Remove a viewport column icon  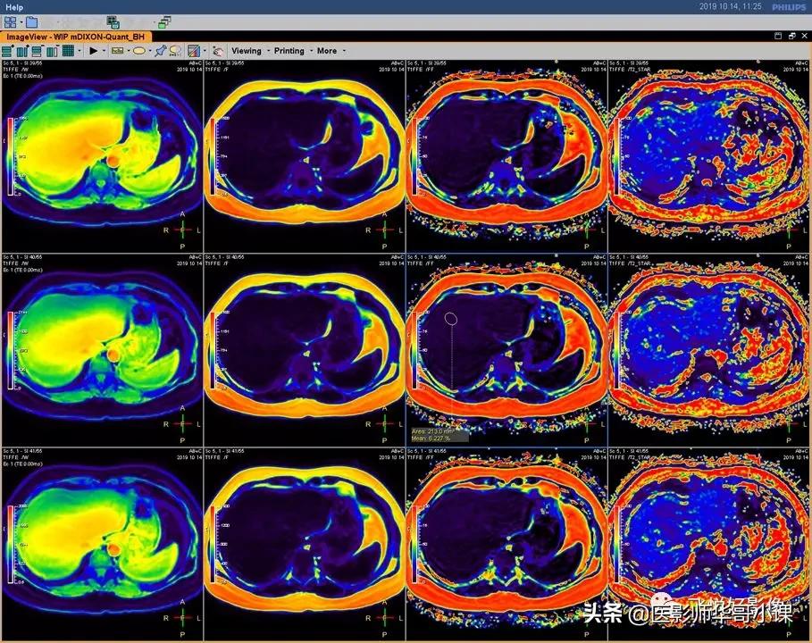point(53,51)
